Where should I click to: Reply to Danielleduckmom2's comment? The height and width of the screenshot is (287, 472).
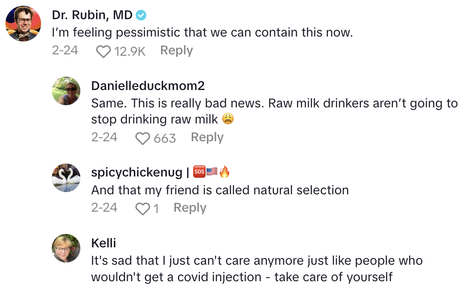[207, 138]
